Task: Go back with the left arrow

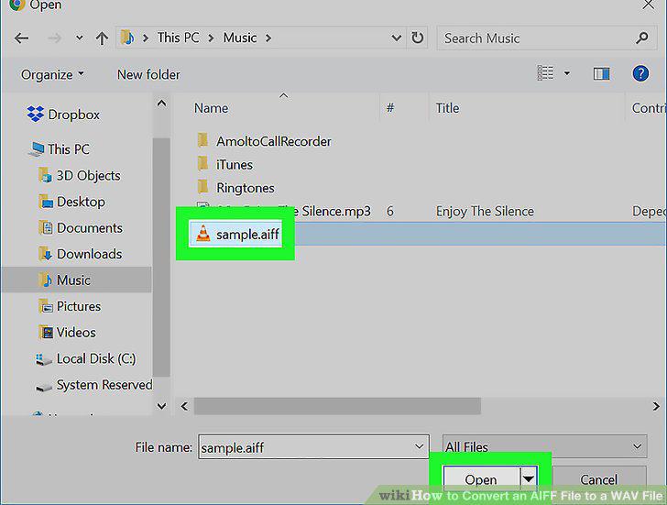Action: [21, 38]
